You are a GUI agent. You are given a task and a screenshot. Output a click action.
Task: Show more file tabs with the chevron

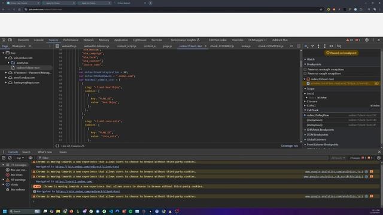click(291, 46)
